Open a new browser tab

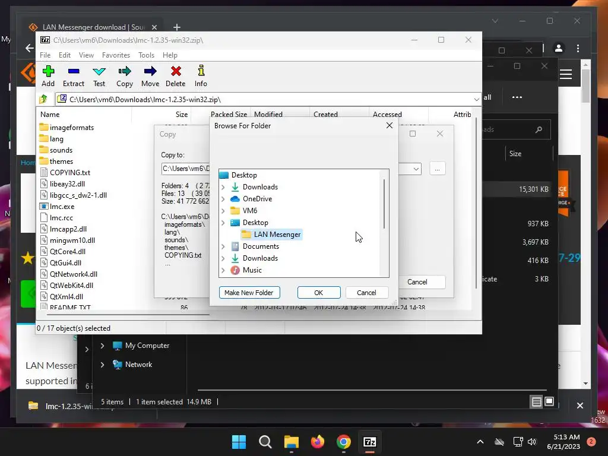click(177, 27)
